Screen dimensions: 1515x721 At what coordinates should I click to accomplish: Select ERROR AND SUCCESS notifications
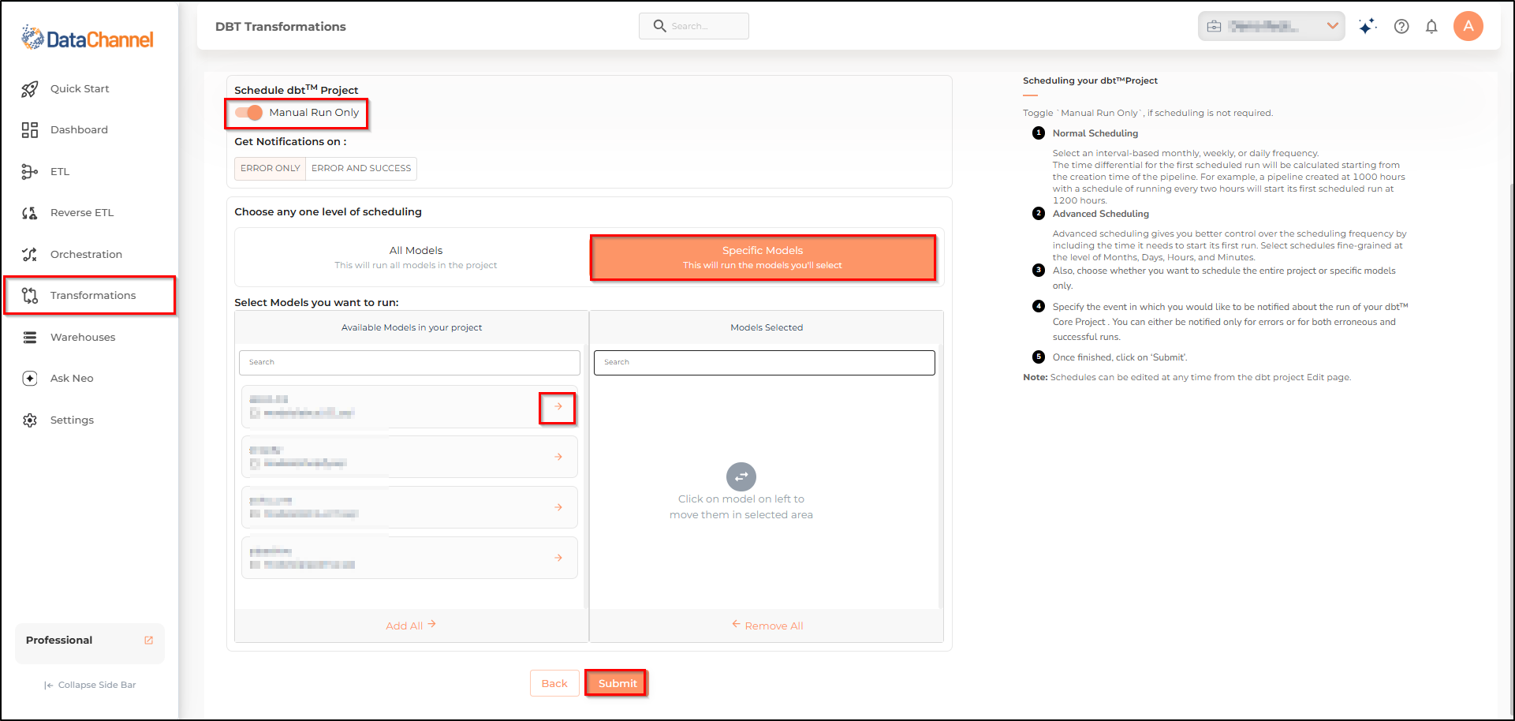(x=361, y=169)
